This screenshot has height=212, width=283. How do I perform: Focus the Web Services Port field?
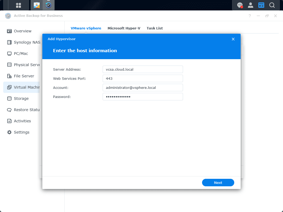point(143,79)
